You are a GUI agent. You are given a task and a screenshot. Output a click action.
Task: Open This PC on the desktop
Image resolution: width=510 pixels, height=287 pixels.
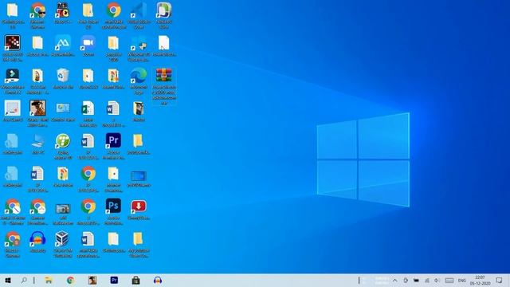(37, 143)
